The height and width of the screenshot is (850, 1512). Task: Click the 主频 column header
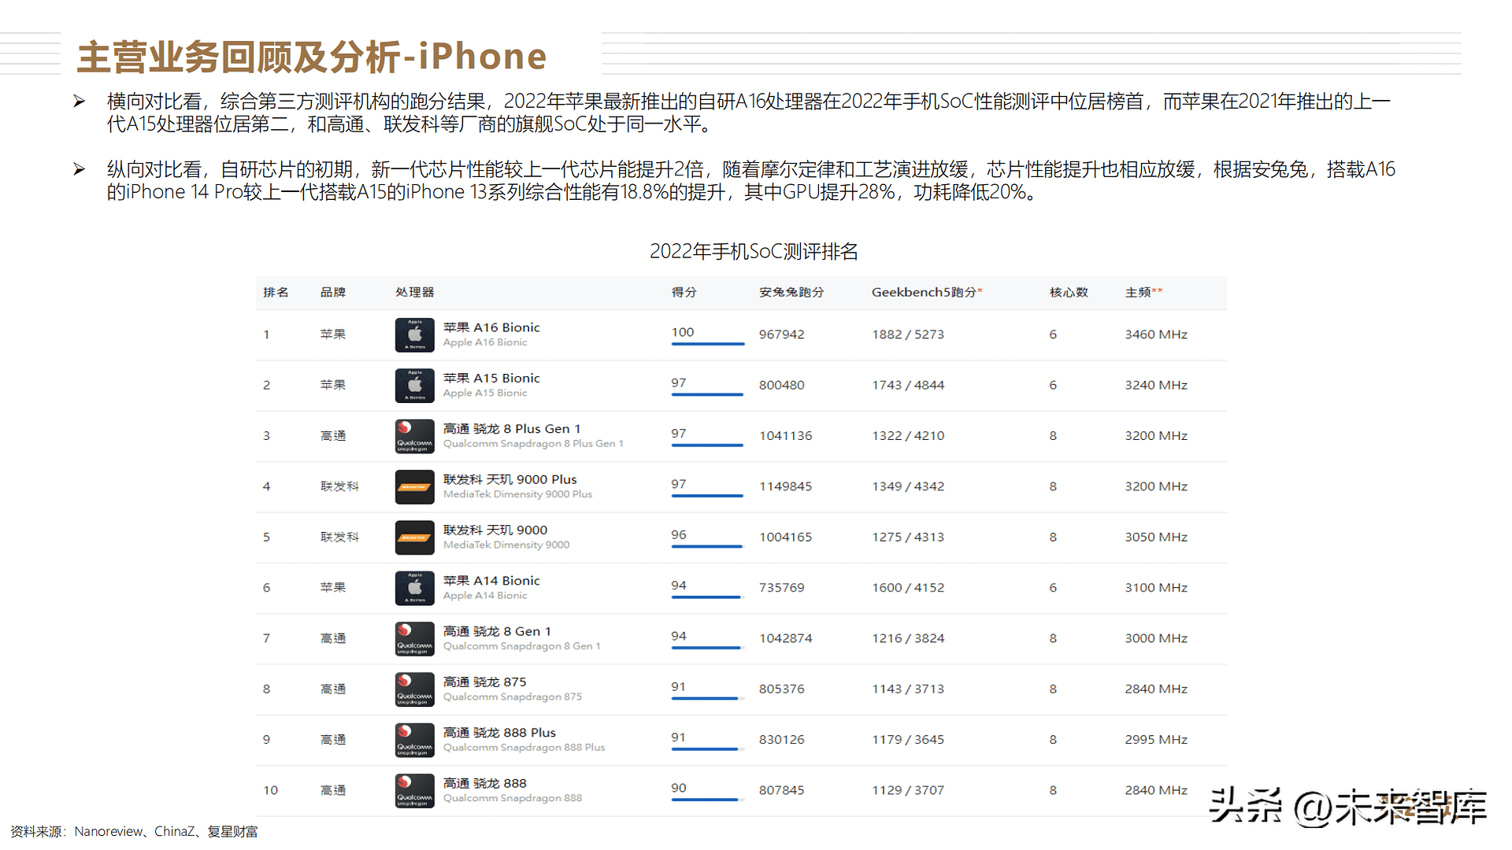click(1143, 292)
